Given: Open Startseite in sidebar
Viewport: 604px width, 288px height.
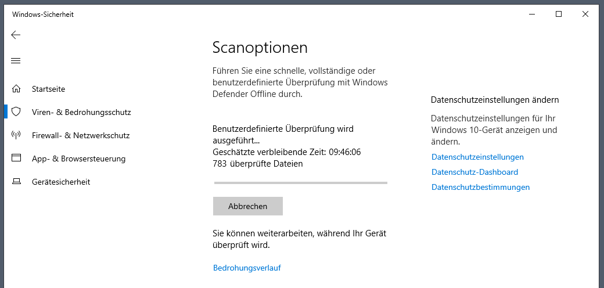Looking at the screenshot, I should click(x=49, y=89).
